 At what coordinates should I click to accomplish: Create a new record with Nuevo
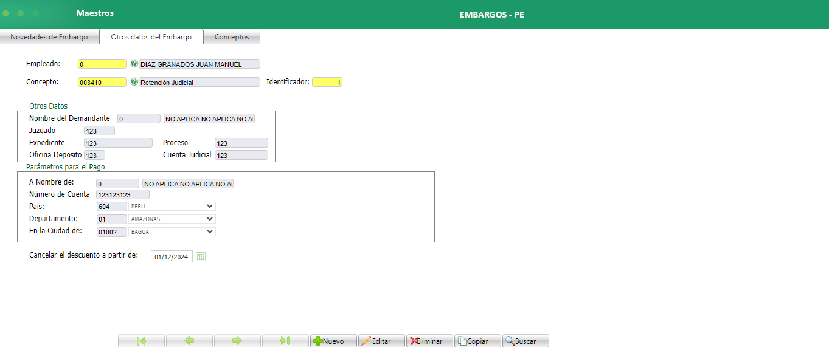tap(333, 341)
